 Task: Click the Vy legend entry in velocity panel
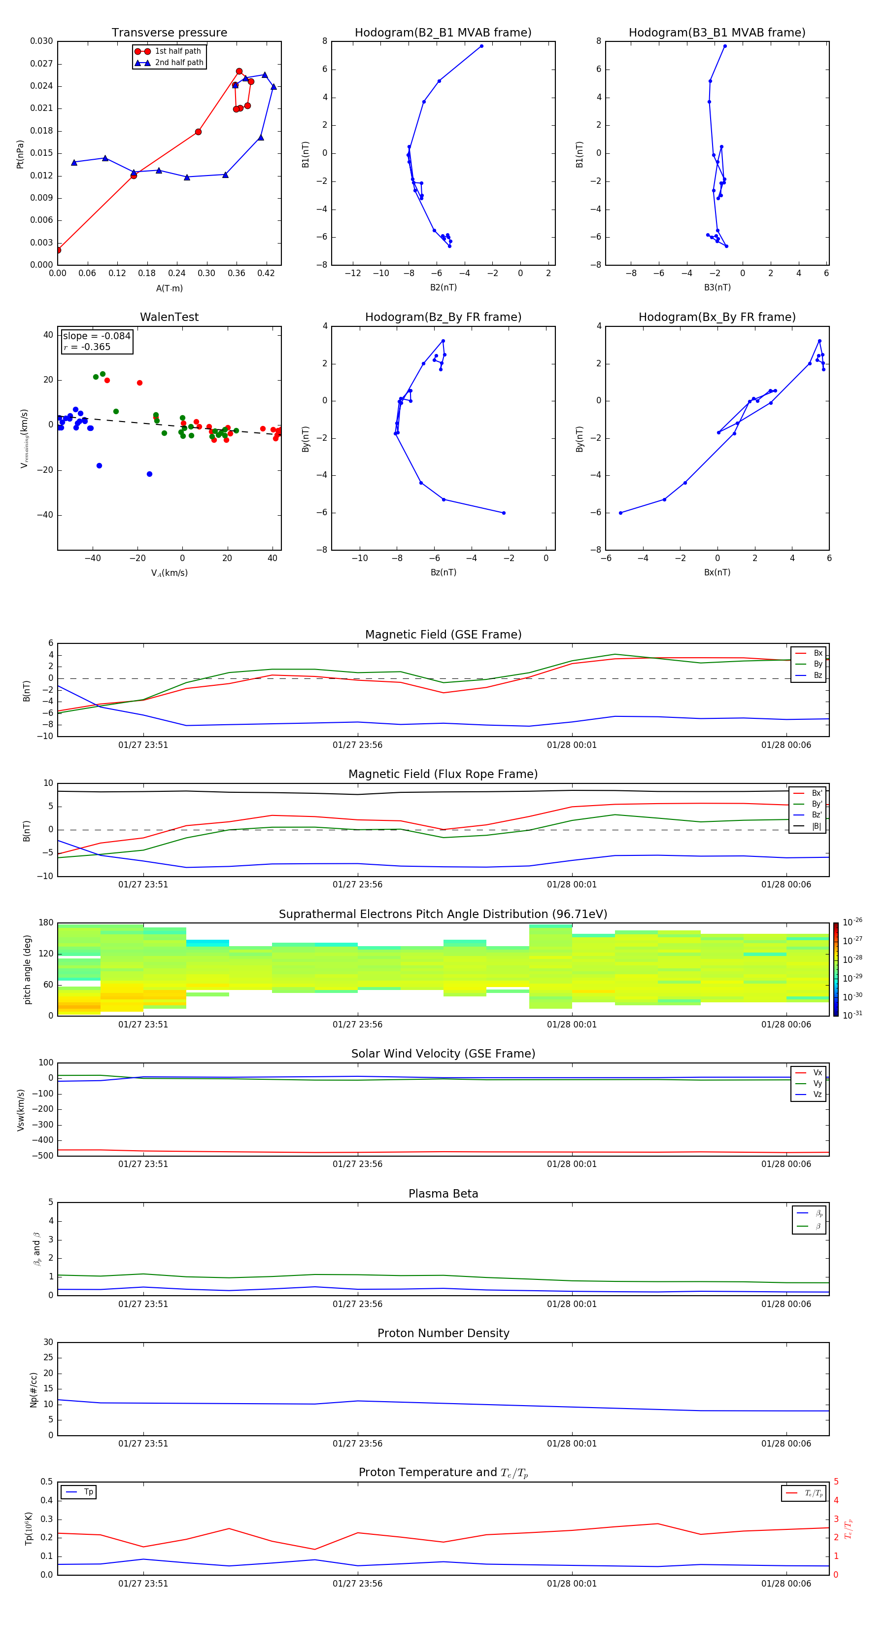809,1083
